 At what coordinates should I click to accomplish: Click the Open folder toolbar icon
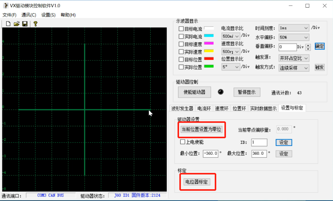[x=17, y=24]
